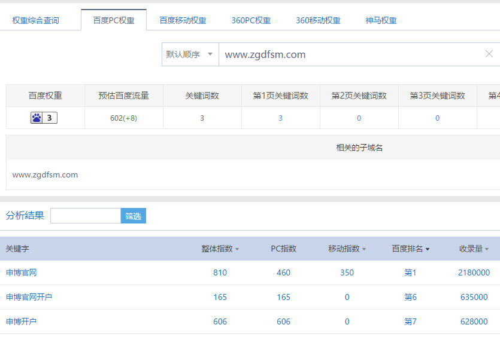Screen dimensions: 500x337
Task: Click the first-page keyword count 3
Action: tap(280, 118)
